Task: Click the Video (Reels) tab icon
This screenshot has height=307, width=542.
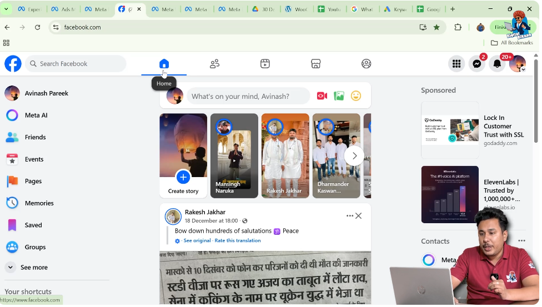Action: point(265,64)
